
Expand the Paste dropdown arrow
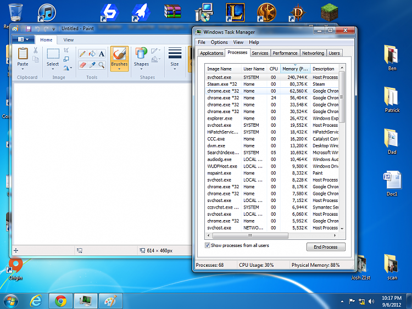point(23,69)
